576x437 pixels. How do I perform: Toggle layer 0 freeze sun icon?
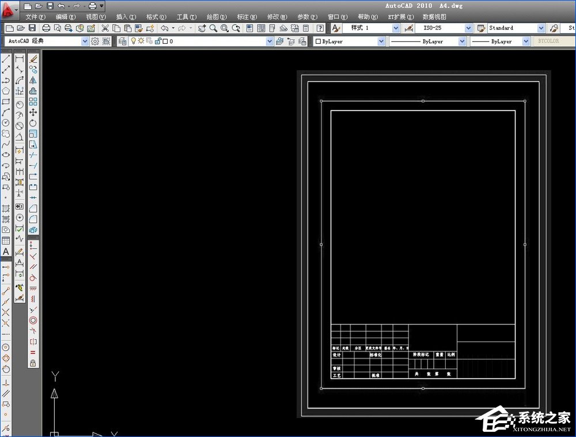coord(141,41)
